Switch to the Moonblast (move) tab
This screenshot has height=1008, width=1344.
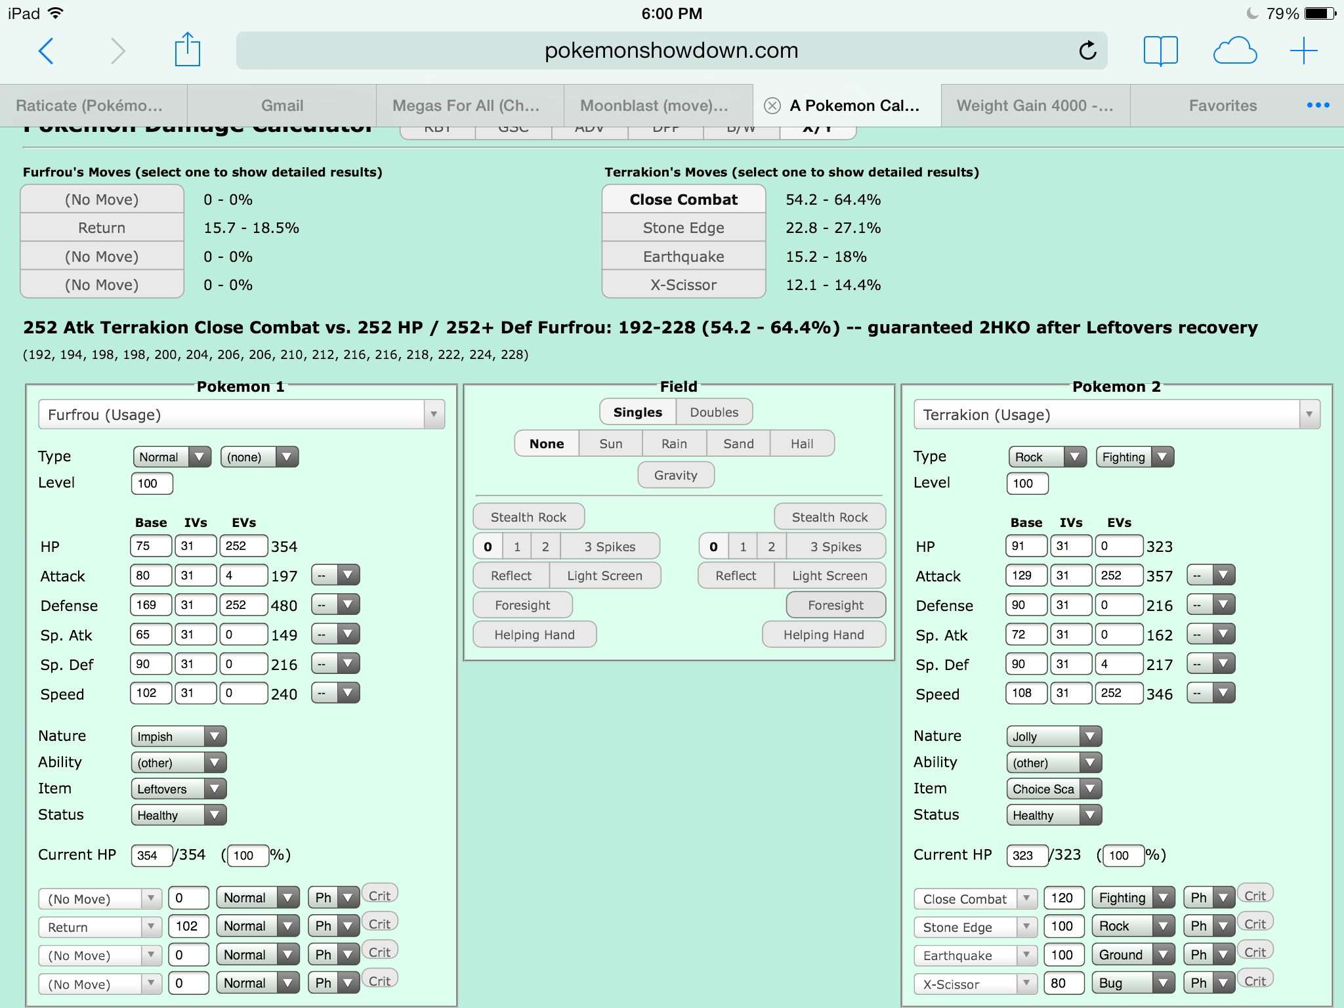coord(658,106)
